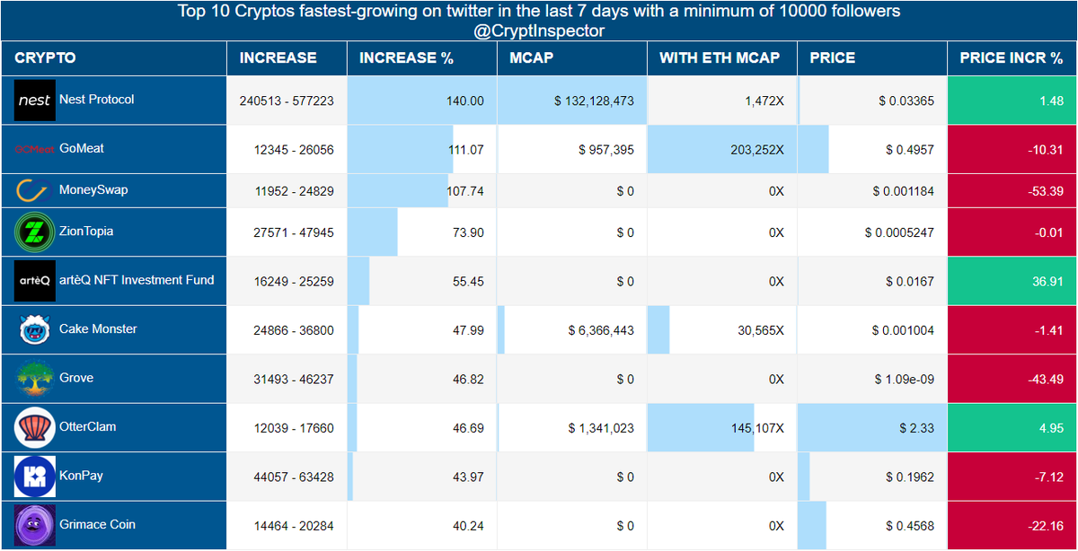Screen dimensions: 1078x551
Task: Click artèQ NFT Investment Fund name
Action: coord(137,280)
